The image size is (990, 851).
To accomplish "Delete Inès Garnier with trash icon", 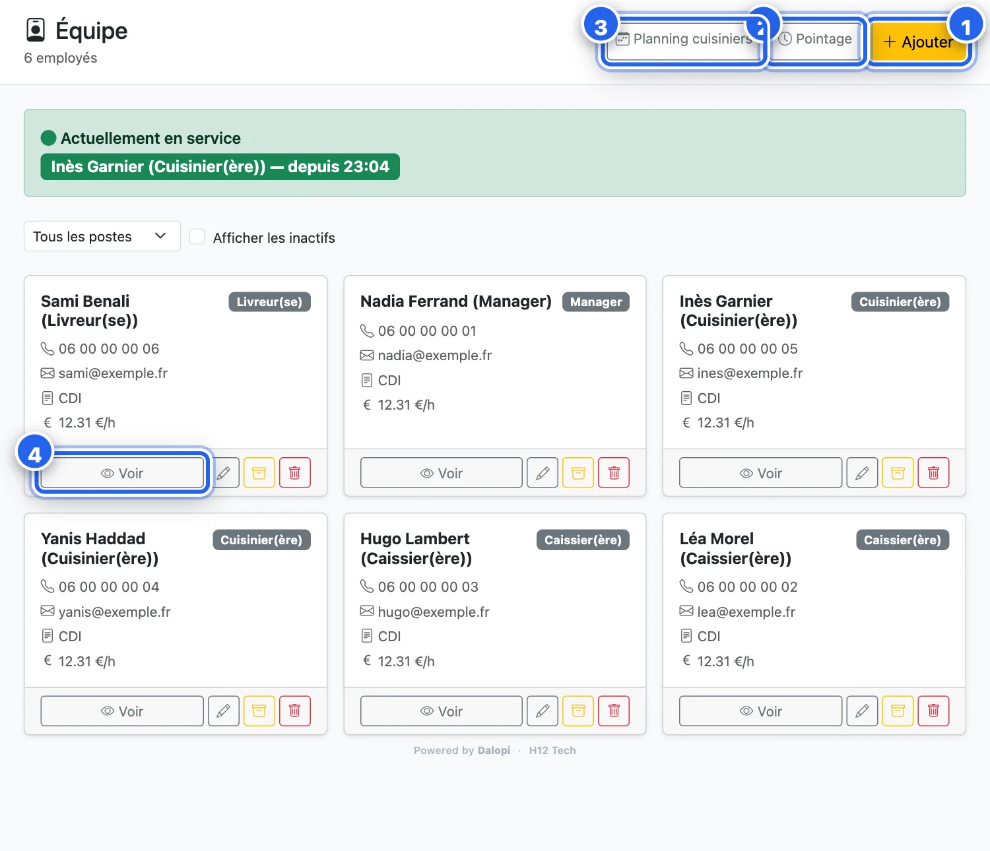I will click(x=933, y=473).
